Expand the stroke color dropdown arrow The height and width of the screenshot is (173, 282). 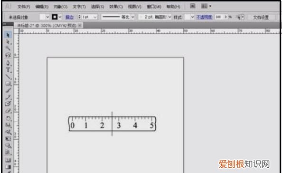point(60,17)
